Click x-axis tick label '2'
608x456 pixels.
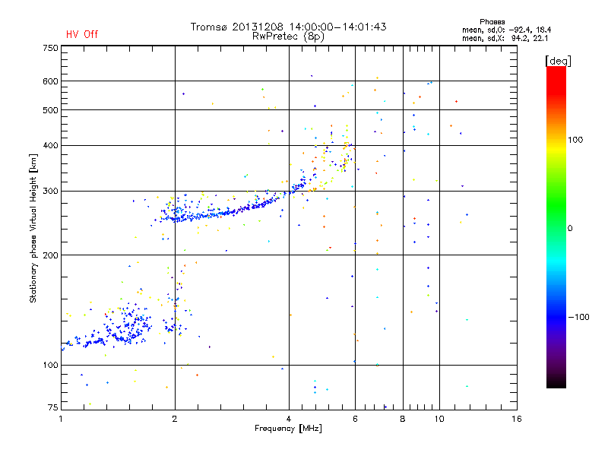click(x=175, y=419)
